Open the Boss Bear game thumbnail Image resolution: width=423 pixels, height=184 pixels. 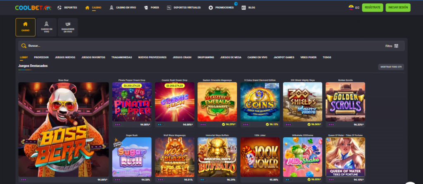click(64, 129)
